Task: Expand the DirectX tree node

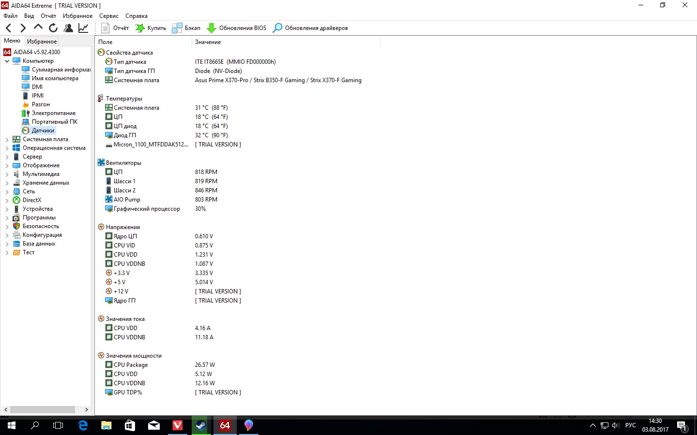Action: coord(7,200)
